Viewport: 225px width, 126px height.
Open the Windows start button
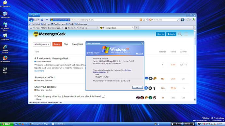coord(7,124)
